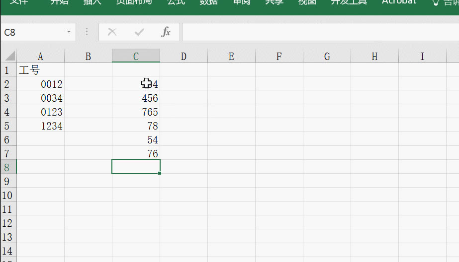Screen dimensions: 459x262
Task: Select column G header
Action: coord(327,56)
